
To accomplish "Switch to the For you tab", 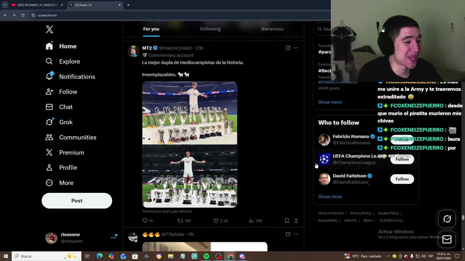I will pyautogui.click(x=151, y=29).
